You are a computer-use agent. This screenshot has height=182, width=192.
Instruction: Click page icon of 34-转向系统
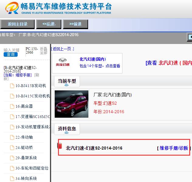click(x=12, y=179)
